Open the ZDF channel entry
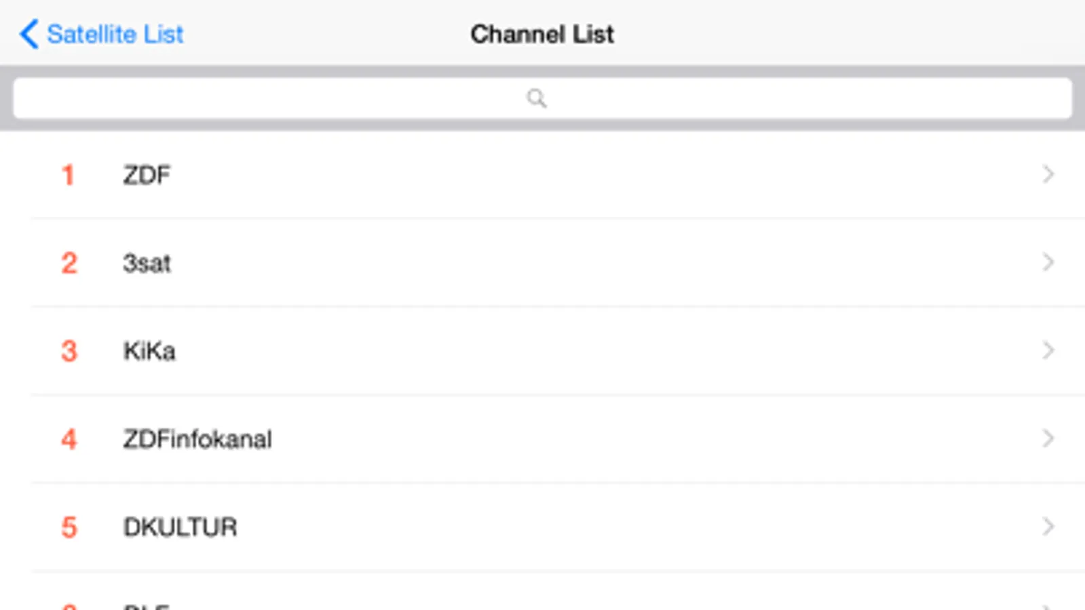Viewport: 1085px width, 610px height. [x=147, y=175]
